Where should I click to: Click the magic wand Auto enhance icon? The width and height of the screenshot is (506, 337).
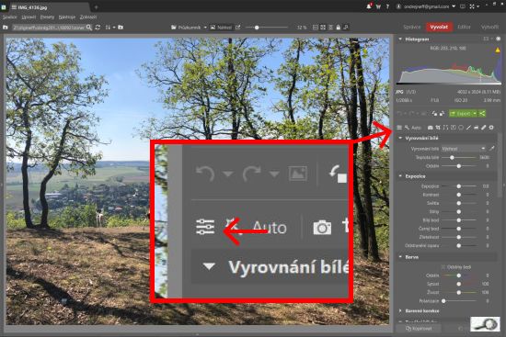coord(407,128)
